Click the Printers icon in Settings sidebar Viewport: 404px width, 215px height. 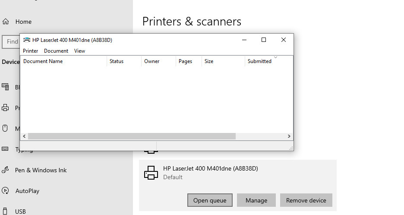click(5, 108)
